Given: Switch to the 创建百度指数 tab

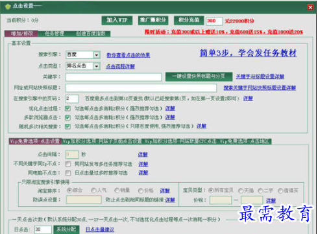Looking at the screenshot, I should pos(91,34).
